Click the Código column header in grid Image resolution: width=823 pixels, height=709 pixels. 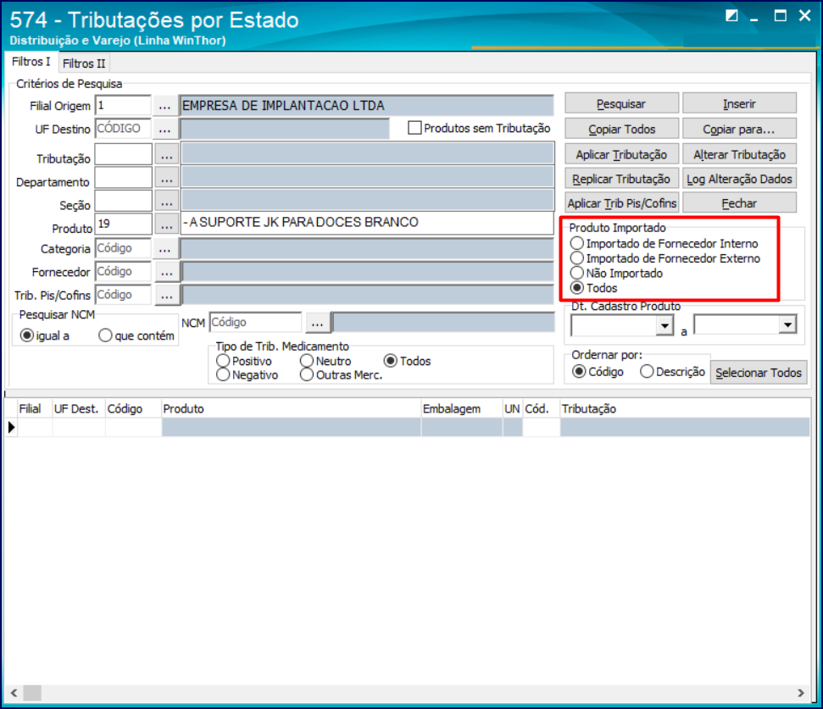point(133,408)
